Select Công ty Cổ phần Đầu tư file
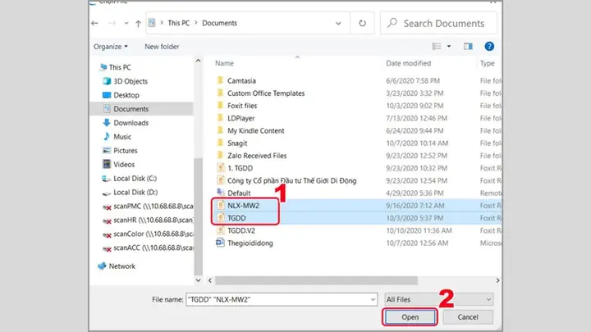 coord(291,180)
